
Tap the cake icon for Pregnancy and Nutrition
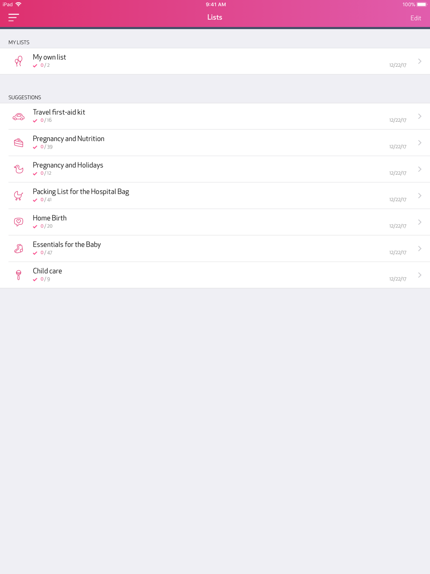[18, 143]
